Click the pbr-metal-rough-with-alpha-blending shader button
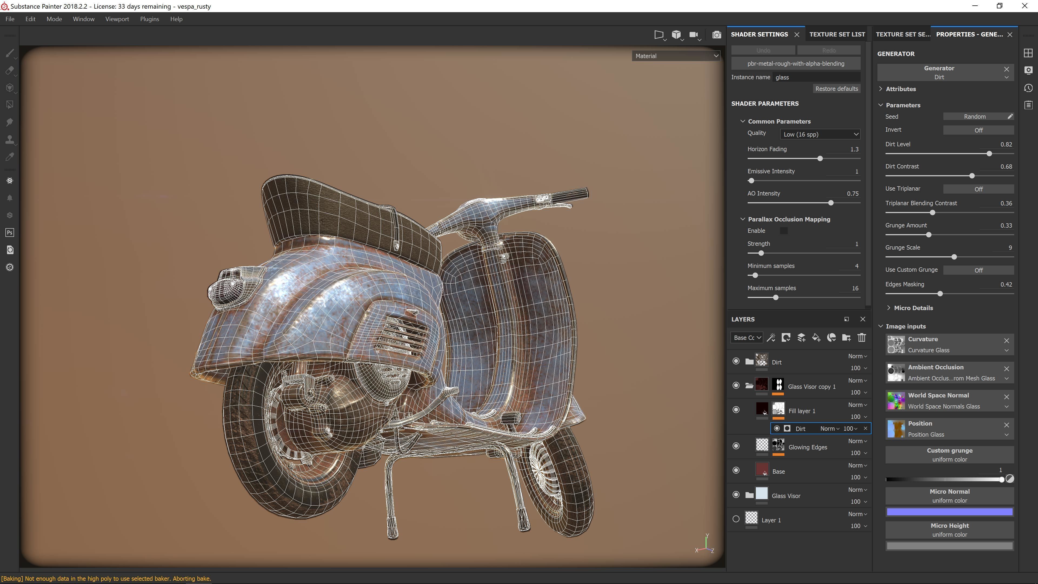The height and width of the screenshot is (584, 1038). 796,64
